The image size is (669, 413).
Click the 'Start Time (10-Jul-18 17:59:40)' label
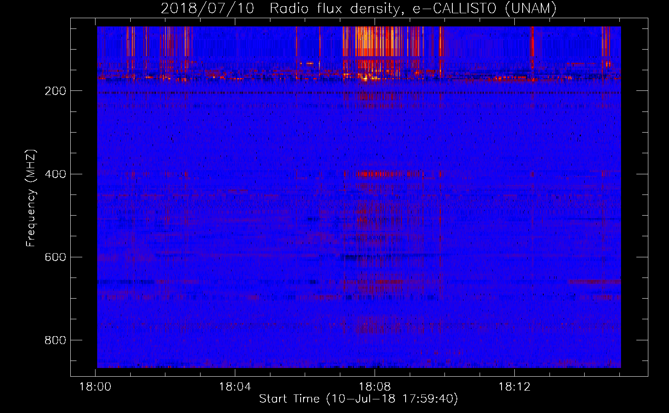point(358,399)
